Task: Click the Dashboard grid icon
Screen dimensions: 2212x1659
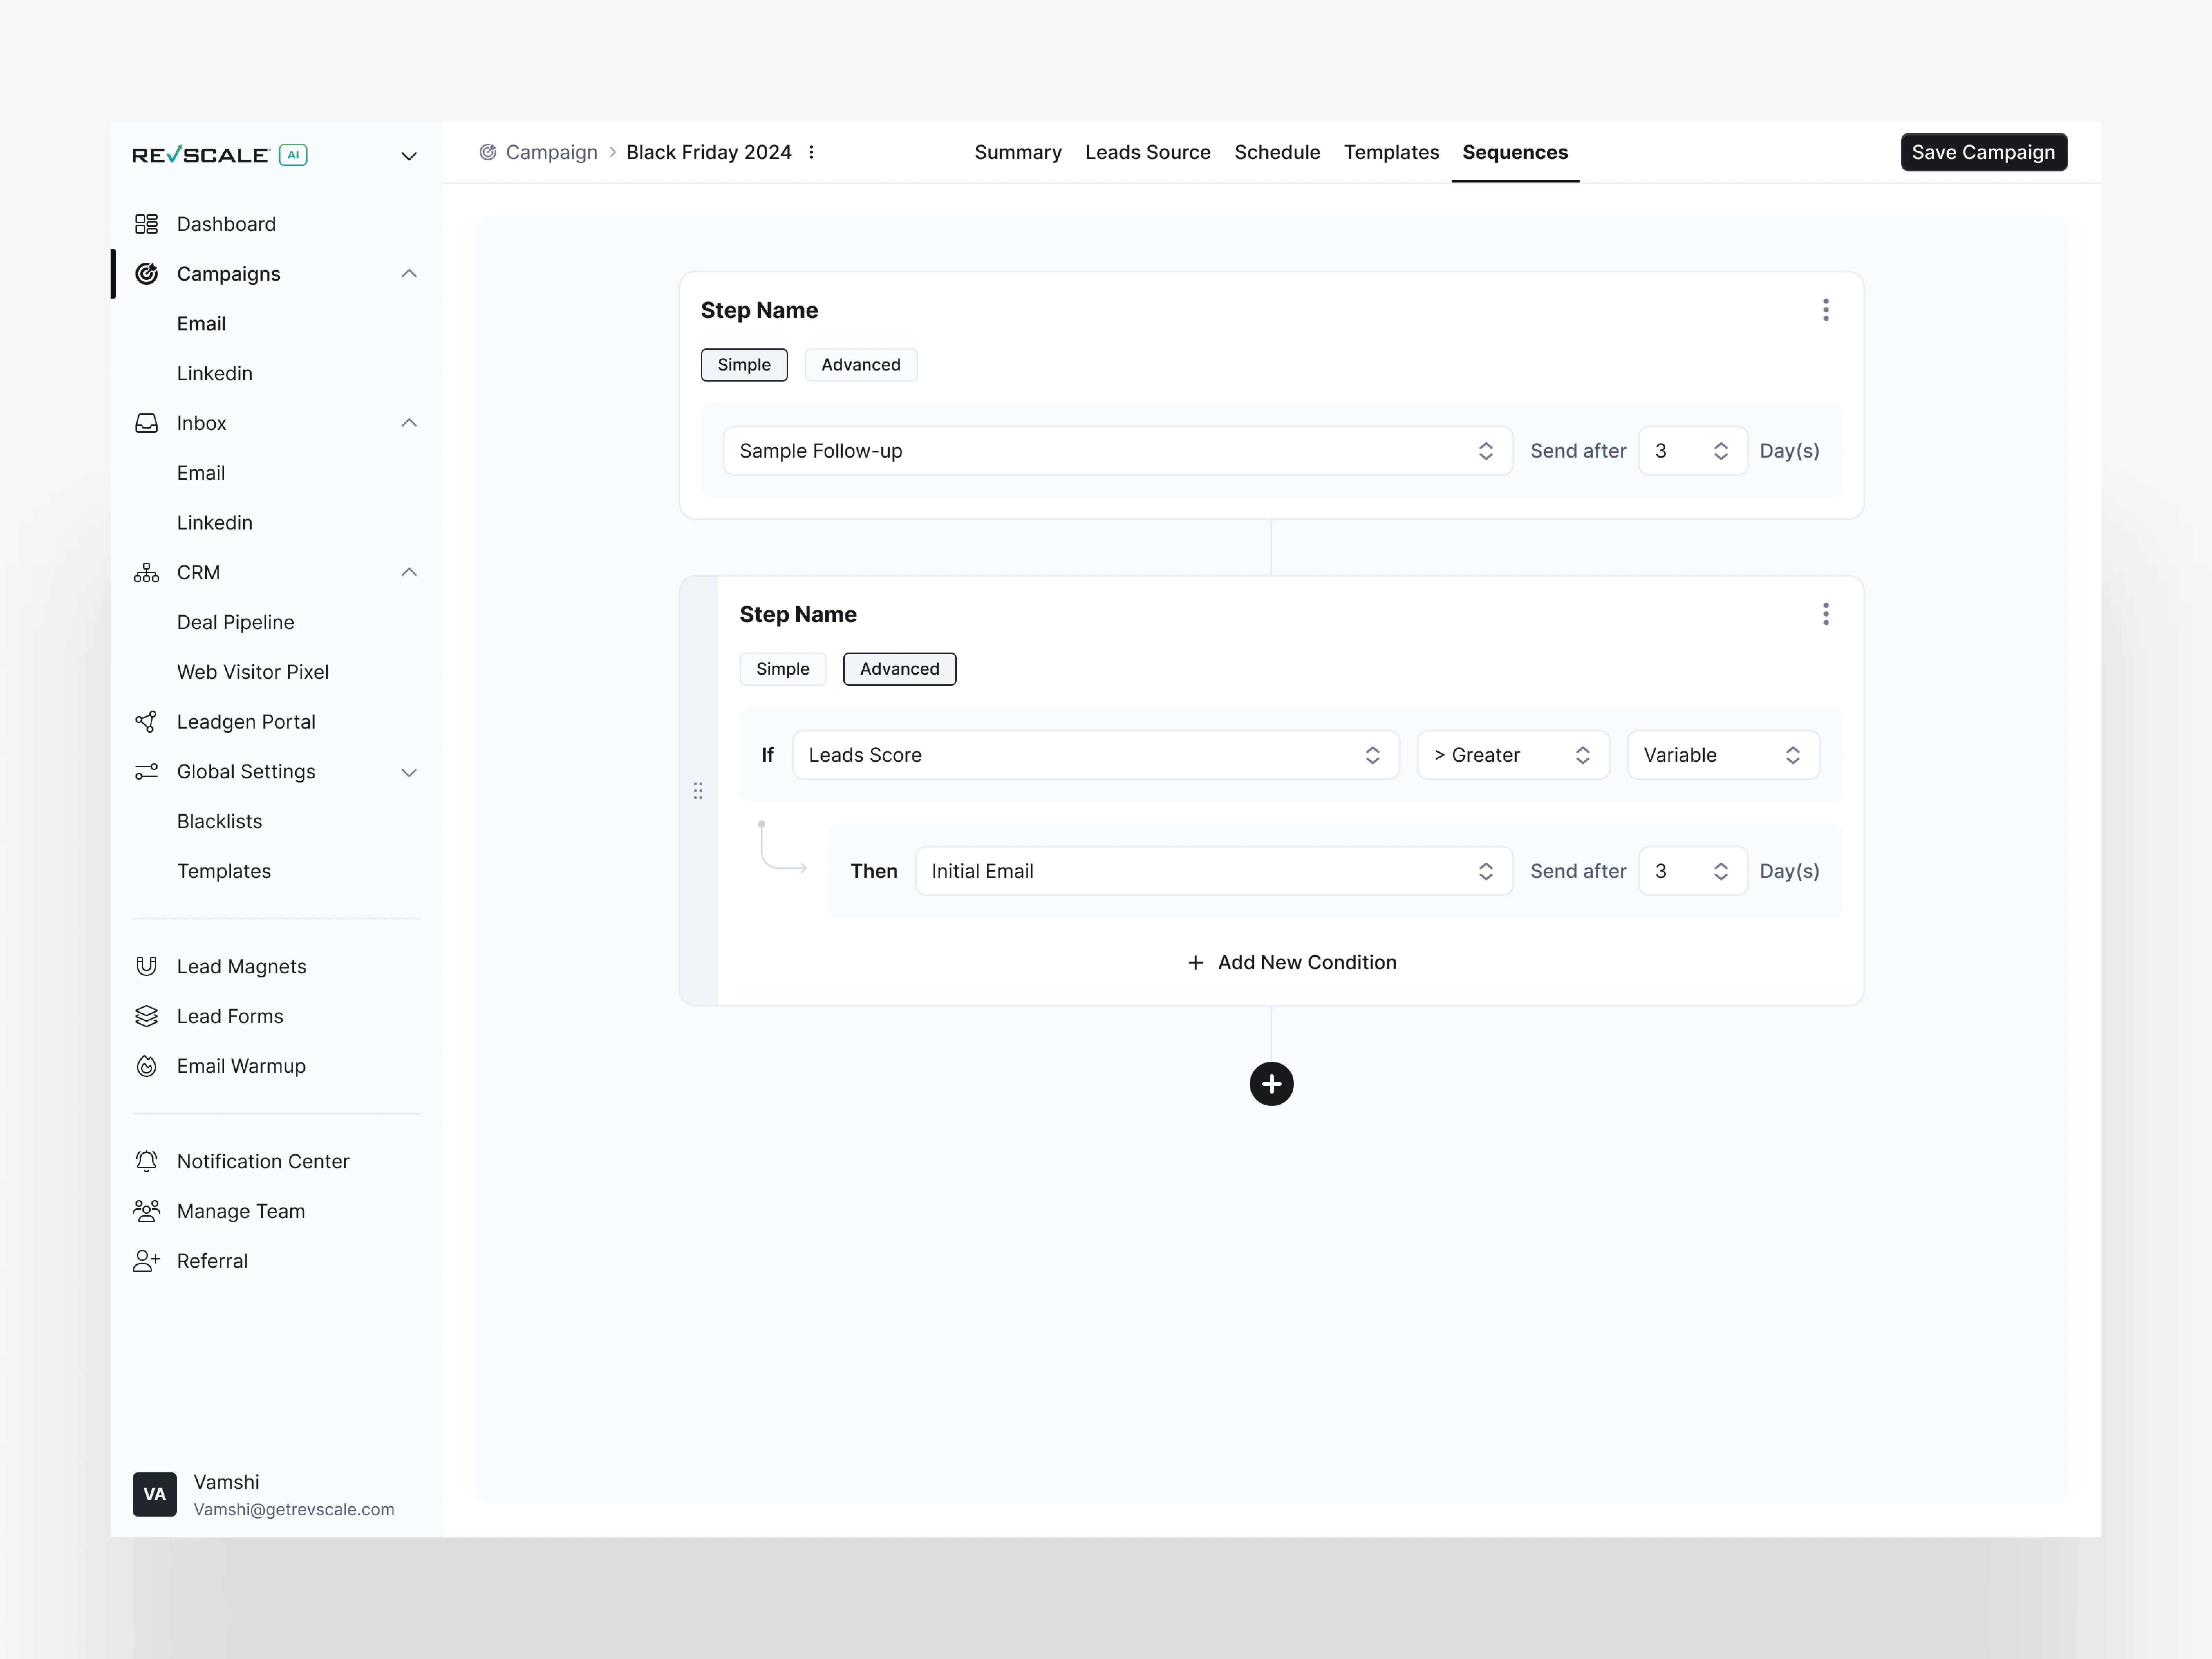Action: [x=147, y=224]
